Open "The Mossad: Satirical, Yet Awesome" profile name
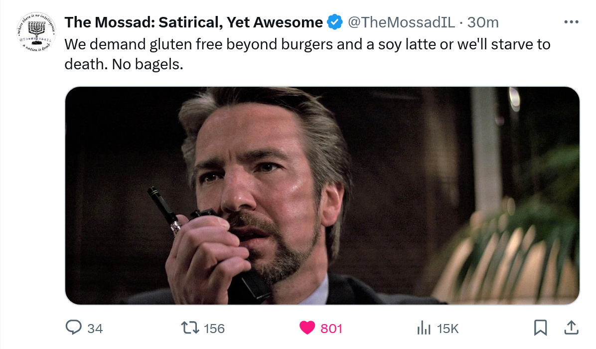The height and width of the screenshot is (349, 596). pyautogui.click(x=194, y=22)
